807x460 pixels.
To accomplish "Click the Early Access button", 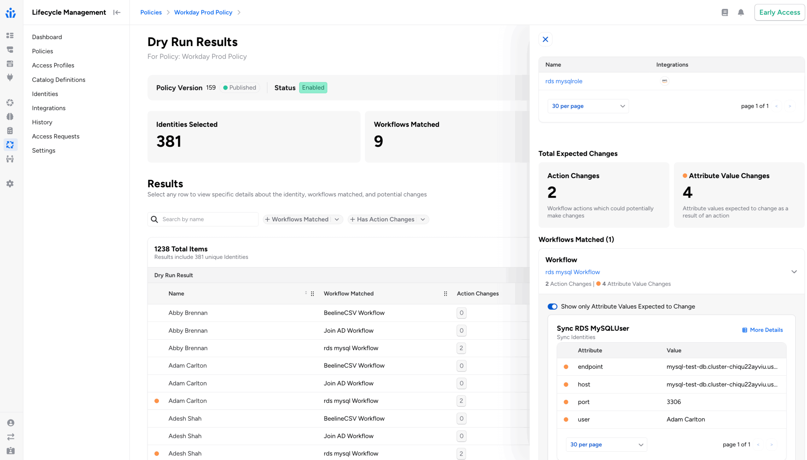I will pos(779,12).
